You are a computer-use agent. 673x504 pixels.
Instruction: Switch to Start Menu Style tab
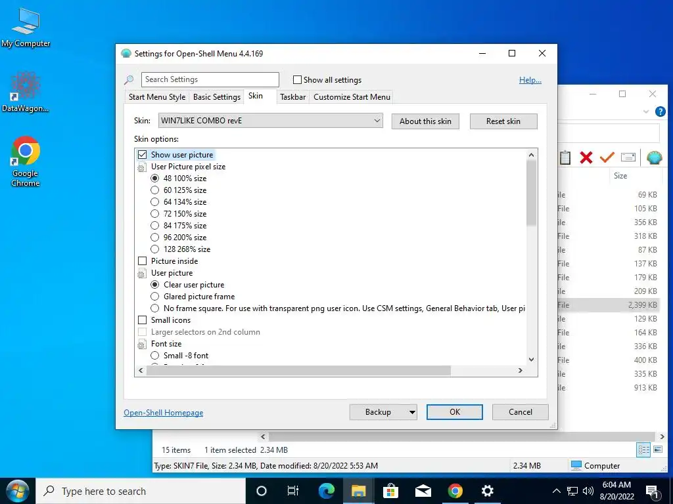tap(157, 97)
